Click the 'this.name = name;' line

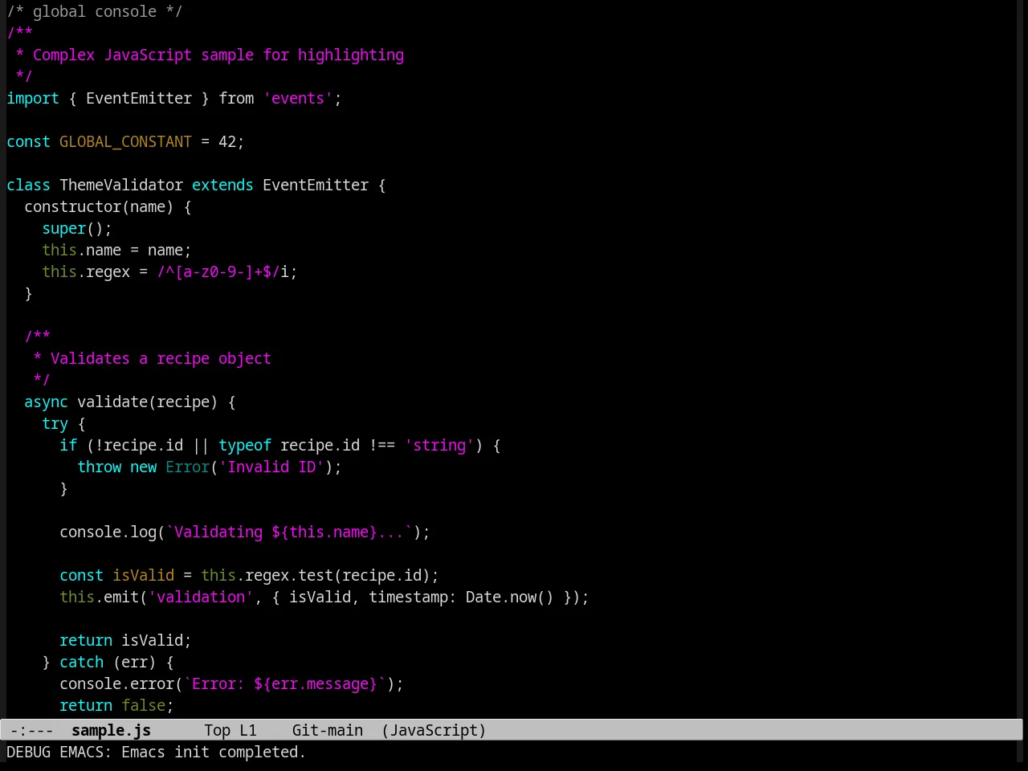[x=116, y=250]
